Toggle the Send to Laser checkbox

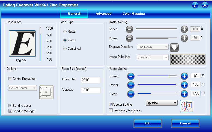click(10, 105)
